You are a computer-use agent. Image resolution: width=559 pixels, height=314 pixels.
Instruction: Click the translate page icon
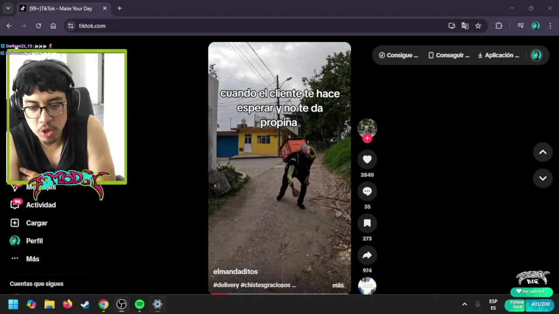[x=465, y=26]
